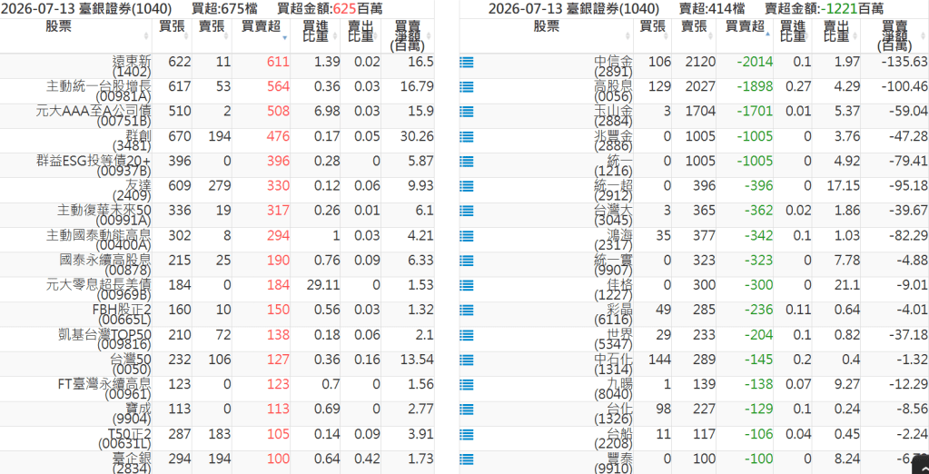
Task: Open the list icon beside 統一超 (2912)
Action: coord(466,186)
